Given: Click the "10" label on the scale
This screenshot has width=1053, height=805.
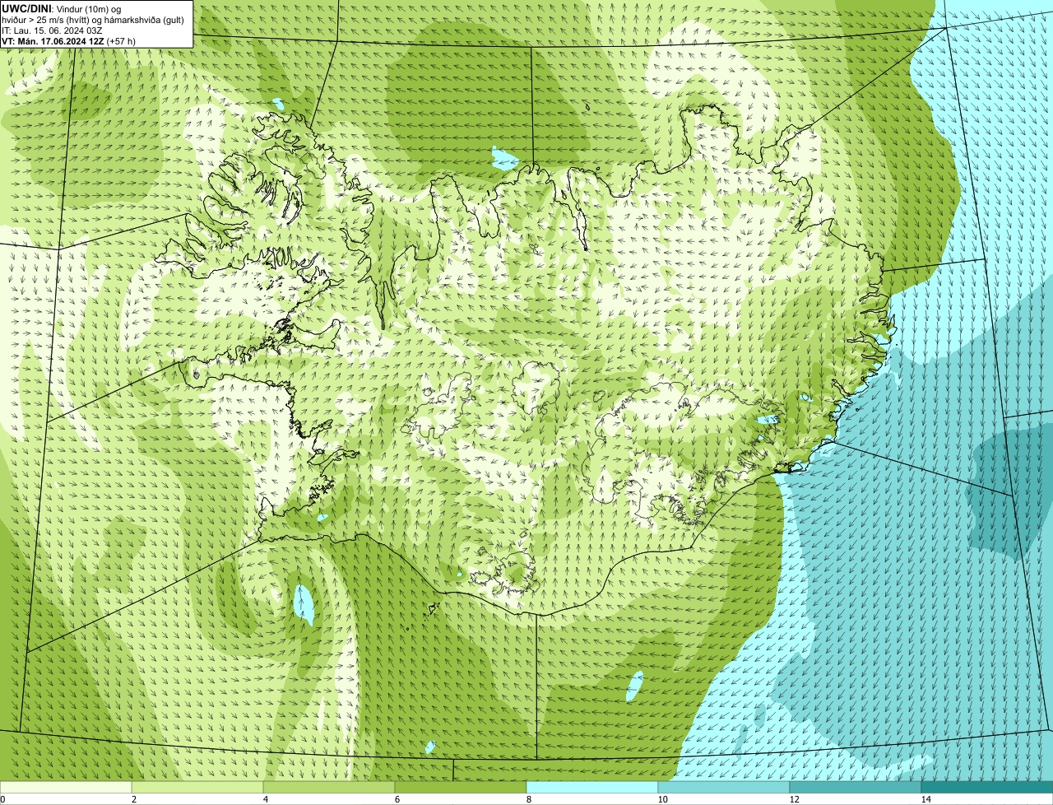Looking at the screenshot, I should [x=662, y=799].
